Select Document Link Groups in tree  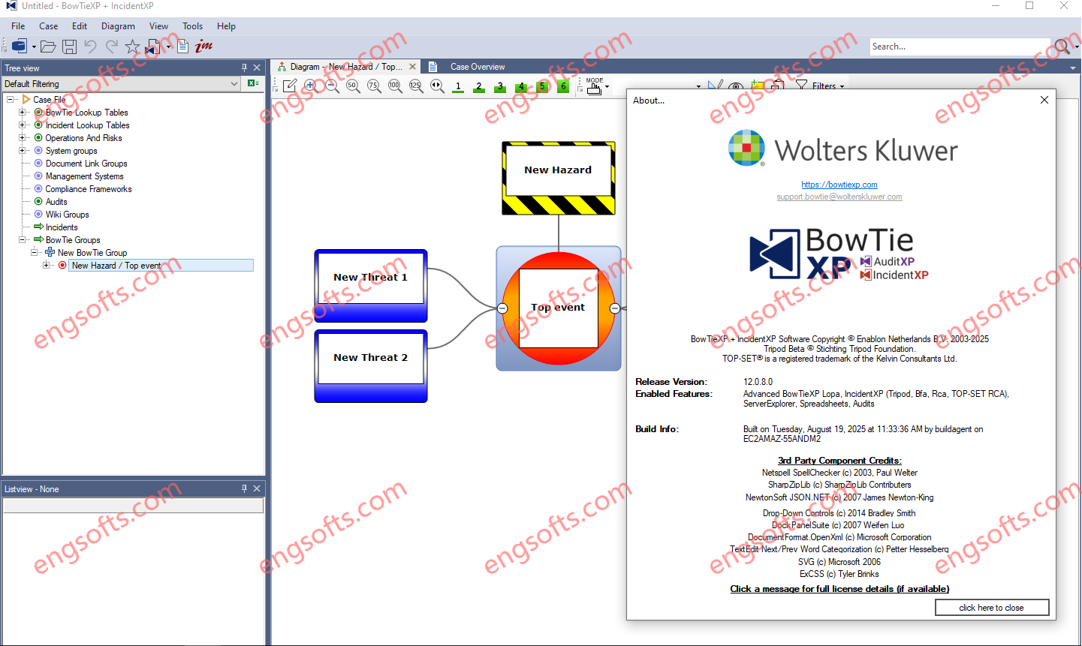tap(86, 164)
